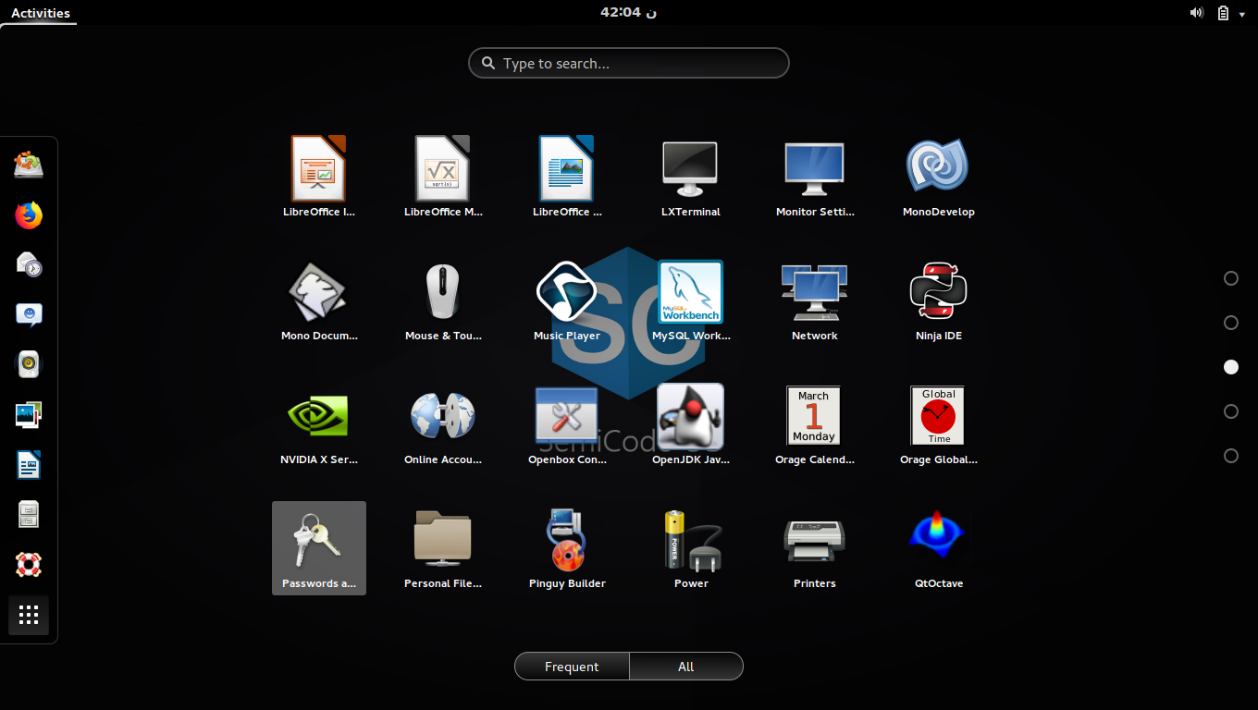The height and width of the screenshot is (710, 1258).
Task: Click the battery icon in the top bar
Action: (1223, 13)
